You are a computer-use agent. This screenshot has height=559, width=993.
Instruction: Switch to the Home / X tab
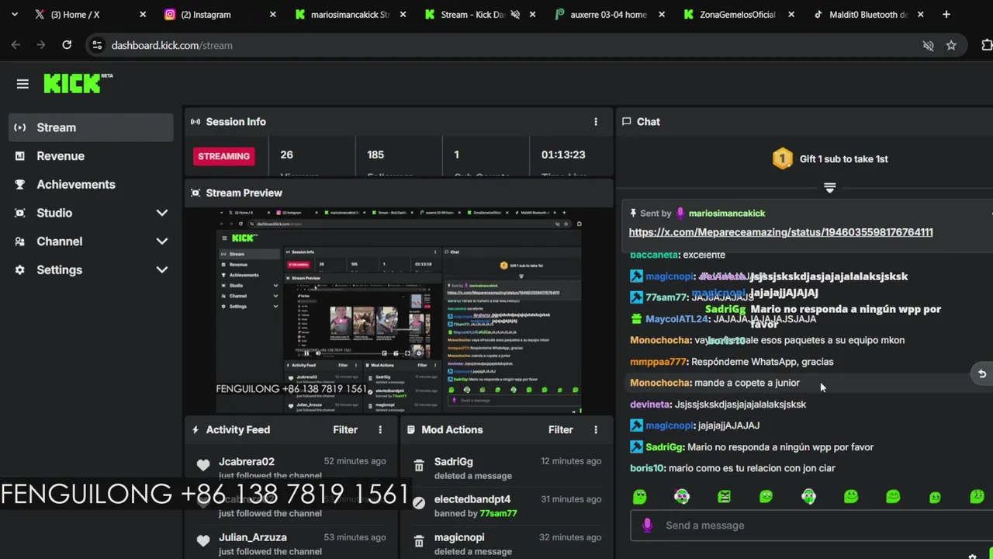[x=75, y=14]
